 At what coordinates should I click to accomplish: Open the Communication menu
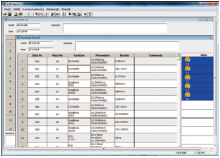[33, 9]
